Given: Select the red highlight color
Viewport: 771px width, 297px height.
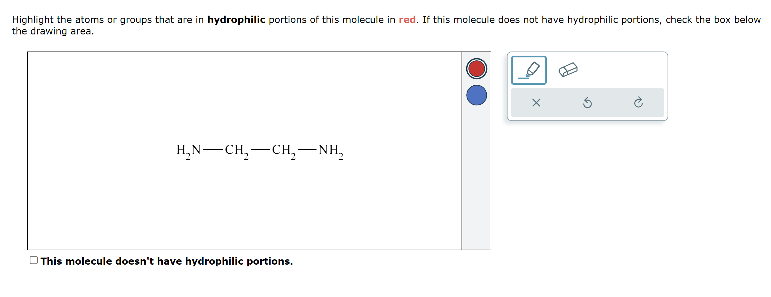Looking at the screenshot, I should (476, 69).
